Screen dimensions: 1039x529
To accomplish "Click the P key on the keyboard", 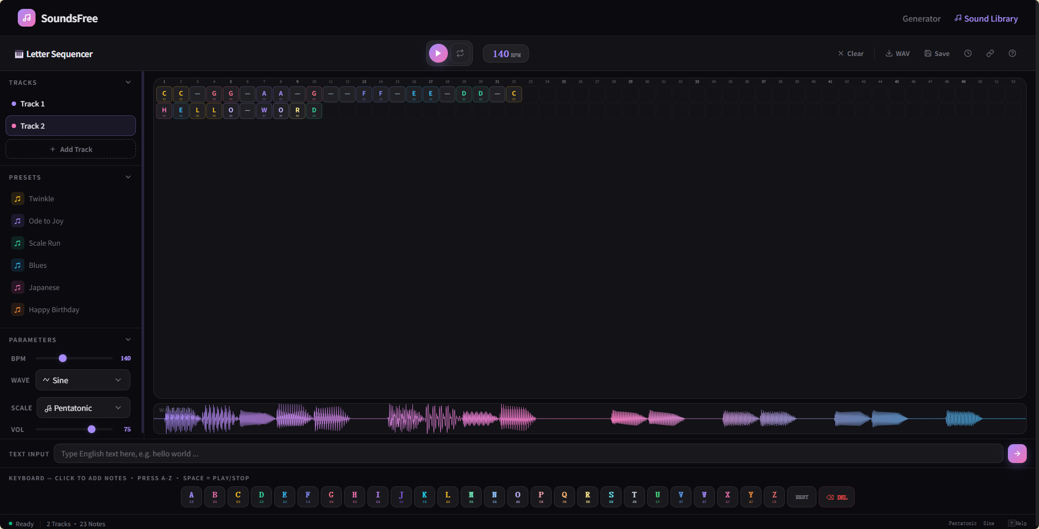I will coord(541,497).
